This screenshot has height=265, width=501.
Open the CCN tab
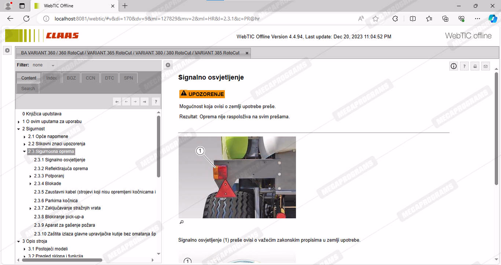pyautogui.click(x=90, y=78)
